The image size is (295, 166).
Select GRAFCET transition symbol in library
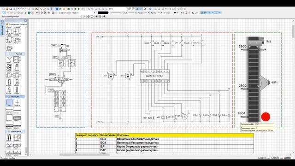tap(17, 103)
